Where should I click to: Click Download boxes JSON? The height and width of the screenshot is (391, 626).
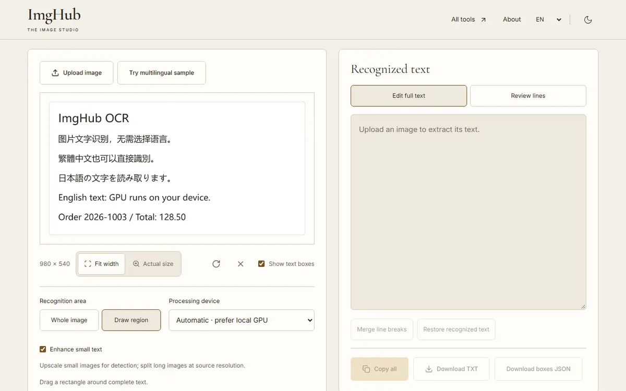(x=538, y=369)
